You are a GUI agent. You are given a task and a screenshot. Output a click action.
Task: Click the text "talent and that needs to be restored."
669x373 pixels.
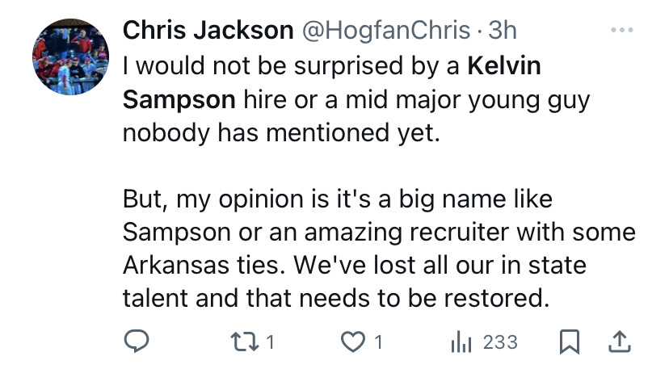(x=335, y=299)
